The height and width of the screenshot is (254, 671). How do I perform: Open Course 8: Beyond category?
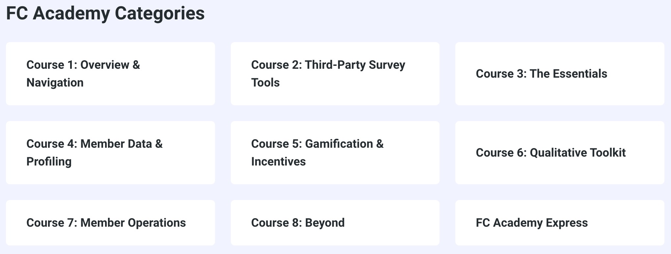(x=335, y=223)
